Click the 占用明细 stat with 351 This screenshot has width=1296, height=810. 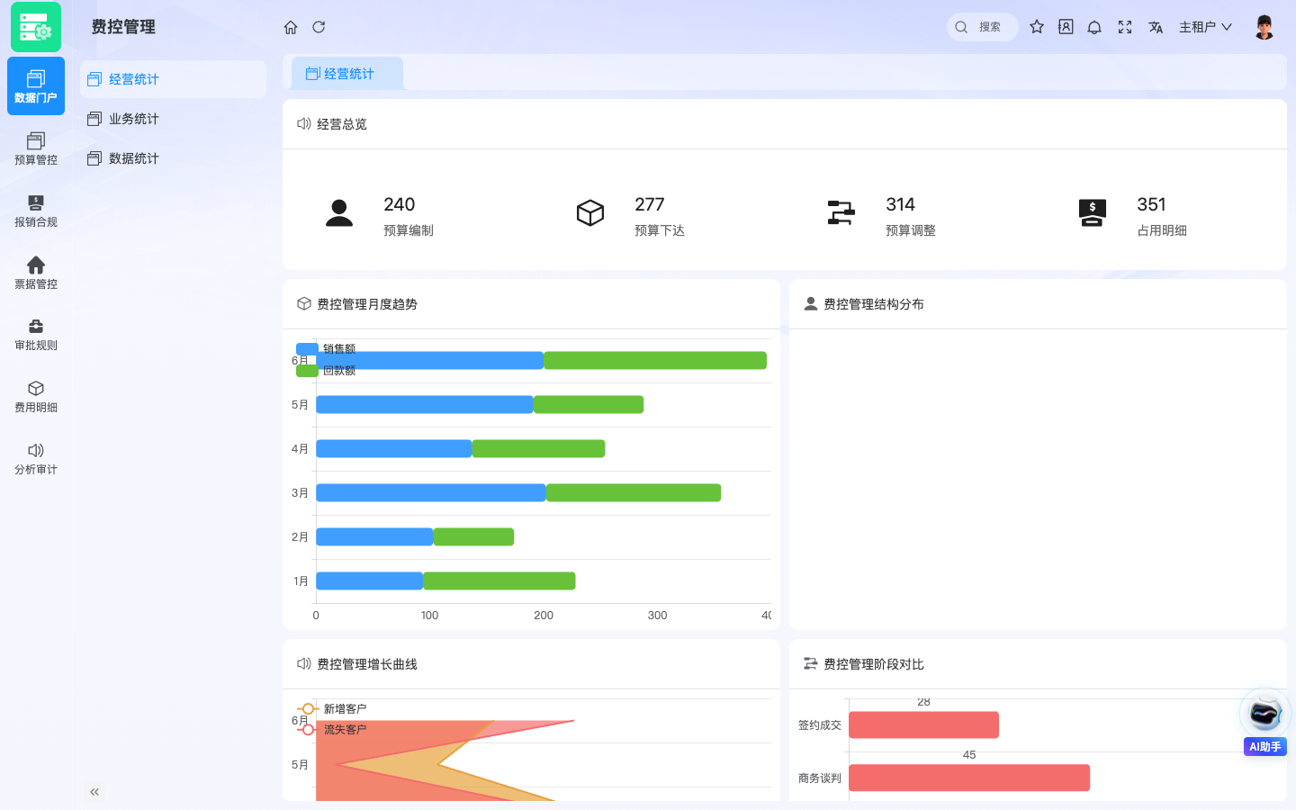[1132, 216]
